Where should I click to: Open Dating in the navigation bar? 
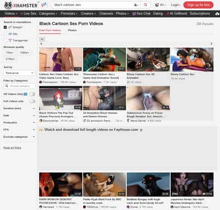tap(158, 14)
